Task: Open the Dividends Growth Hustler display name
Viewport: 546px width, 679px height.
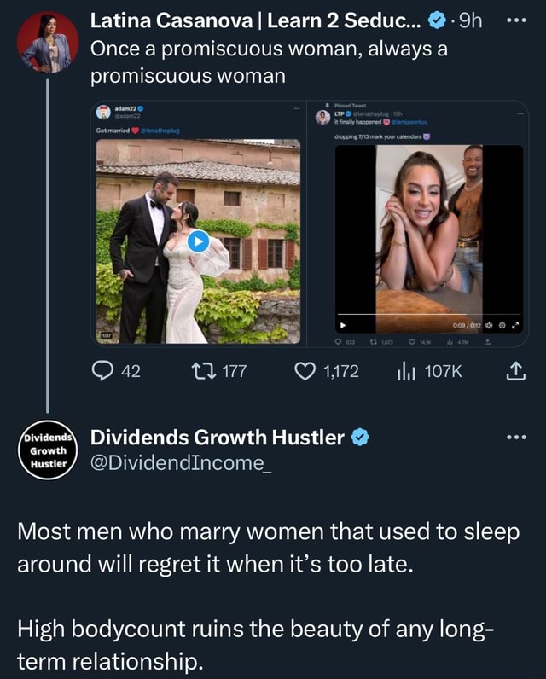Action: tap(217, 438)
